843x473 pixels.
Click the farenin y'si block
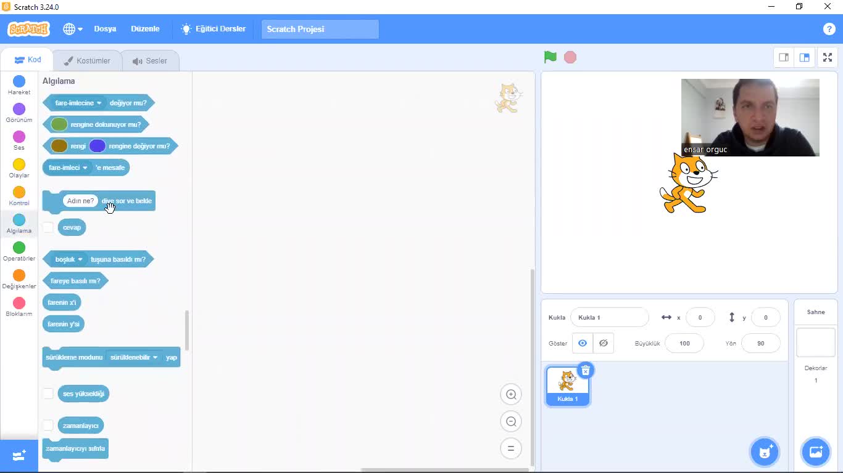(x=64, y=324)
